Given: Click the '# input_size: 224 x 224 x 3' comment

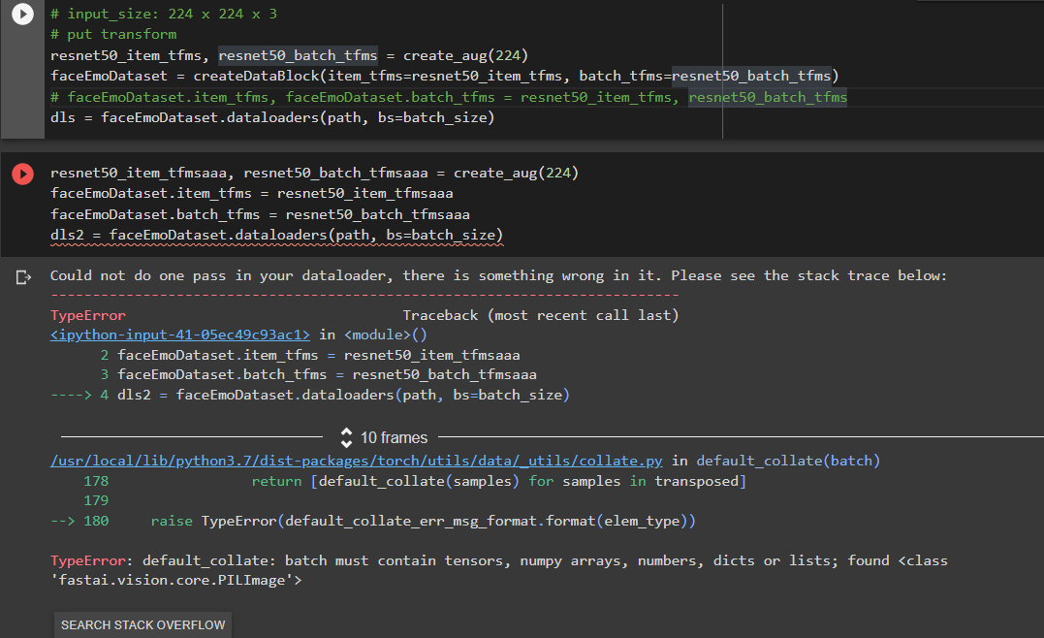Looking at the screenshot, I should click(165, 15).
